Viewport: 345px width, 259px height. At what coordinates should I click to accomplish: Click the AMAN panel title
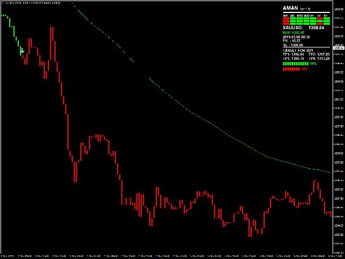[x=291, y=8]
